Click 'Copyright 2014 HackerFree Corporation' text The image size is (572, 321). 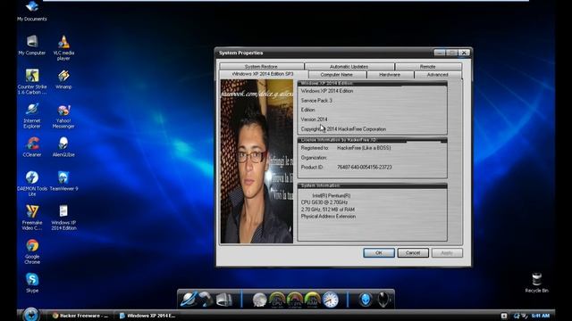[343, 128]
